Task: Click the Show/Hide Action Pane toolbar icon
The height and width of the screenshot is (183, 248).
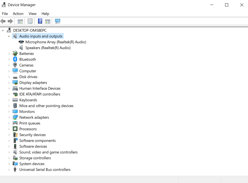Action: click(x=47, y=21)
